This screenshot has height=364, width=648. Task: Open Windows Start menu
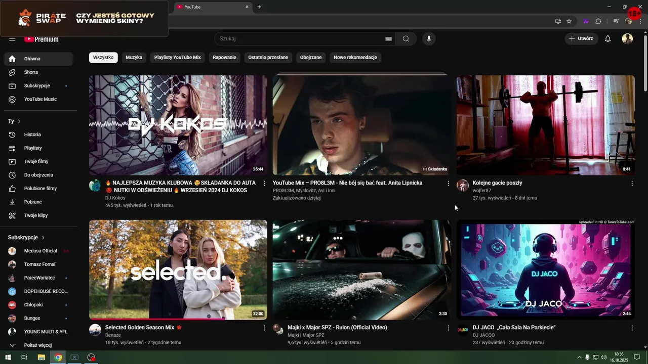coord(8,357)
